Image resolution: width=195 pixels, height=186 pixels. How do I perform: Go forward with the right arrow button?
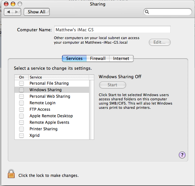[17, 12]
